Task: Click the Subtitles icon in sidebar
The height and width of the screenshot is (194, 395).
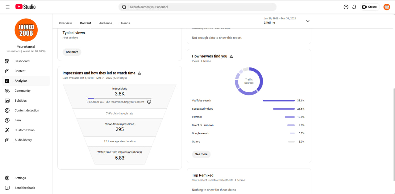Action: [x=7, y=100]
